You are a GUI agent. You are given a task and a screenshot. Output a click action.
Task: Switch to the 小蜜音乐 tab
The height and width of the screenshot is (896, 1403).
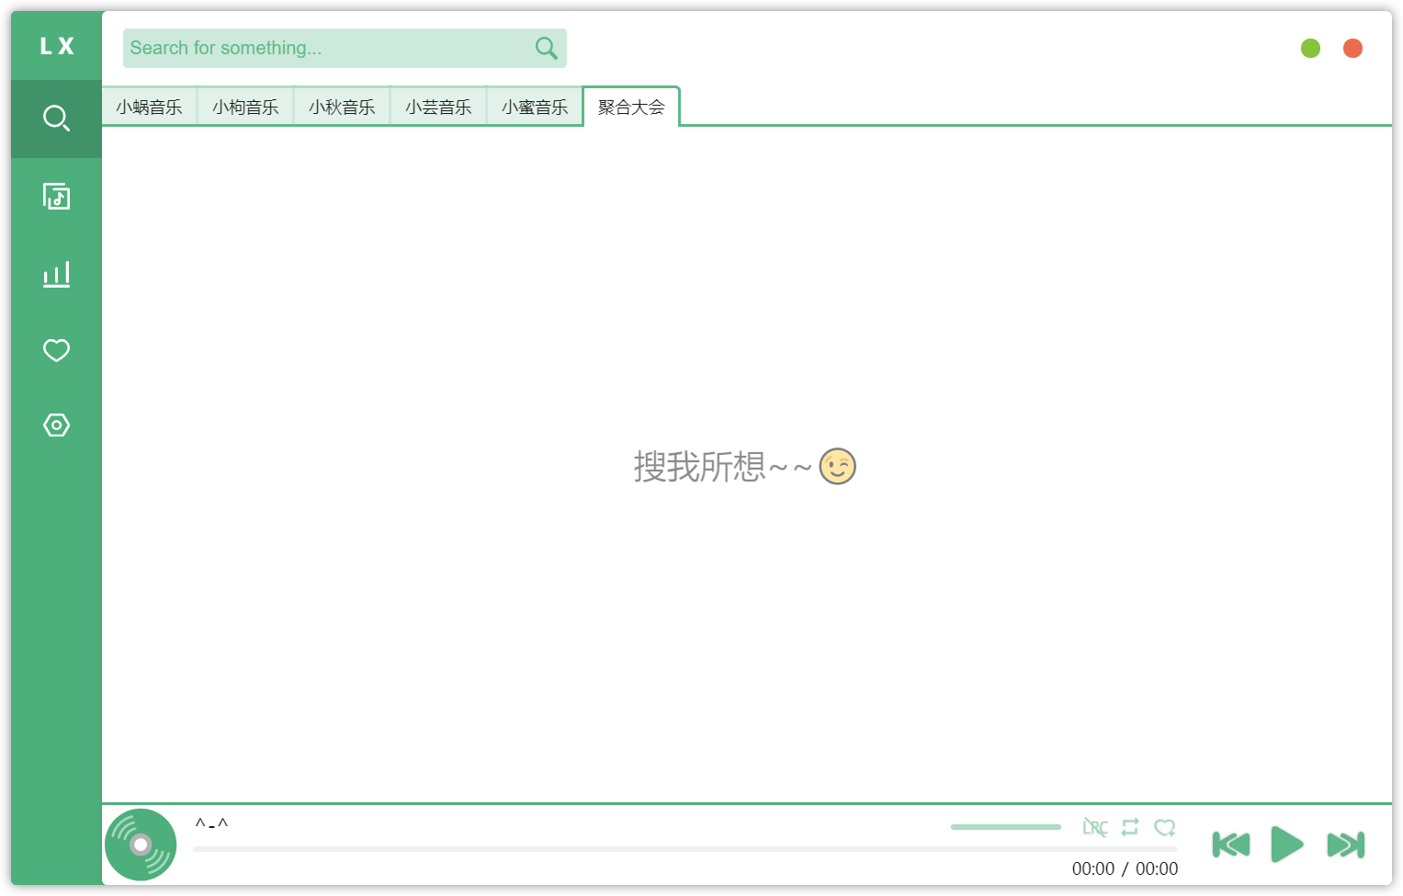[x=534, y=107]
